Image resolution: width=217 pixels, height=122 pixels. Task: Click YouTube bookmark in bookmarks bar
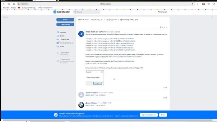tap(6, 8)
